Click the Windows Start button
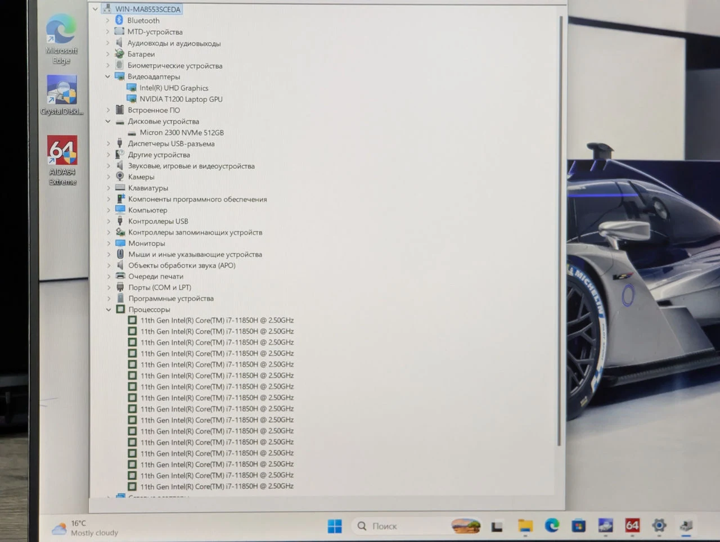 335,526
